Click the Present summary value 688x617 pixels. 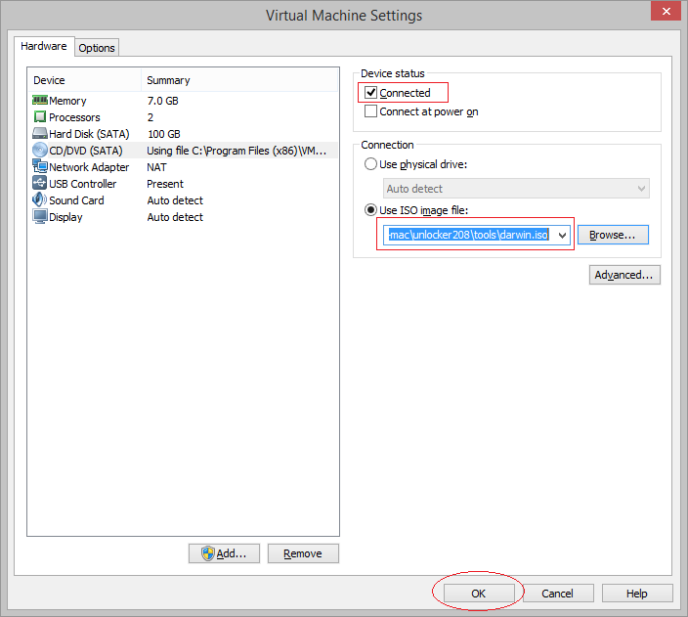165,184
